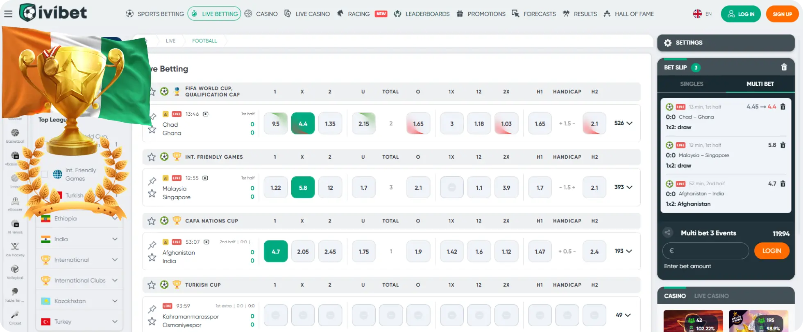
Task: Click the orange LOGIN button in bet slip
Action: click(771, 251)
